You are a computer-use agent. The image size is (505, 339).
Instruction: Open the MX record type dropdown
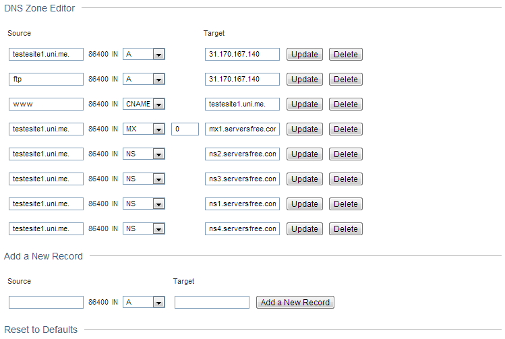(x=144, y=129)
